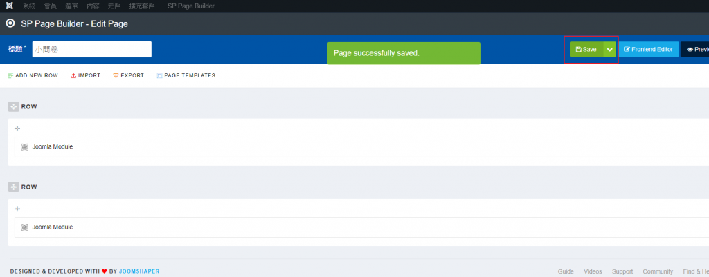Open the 擴充套件 menu
Viewport: 709px width, 277px height.
click(x=143, y=6)
